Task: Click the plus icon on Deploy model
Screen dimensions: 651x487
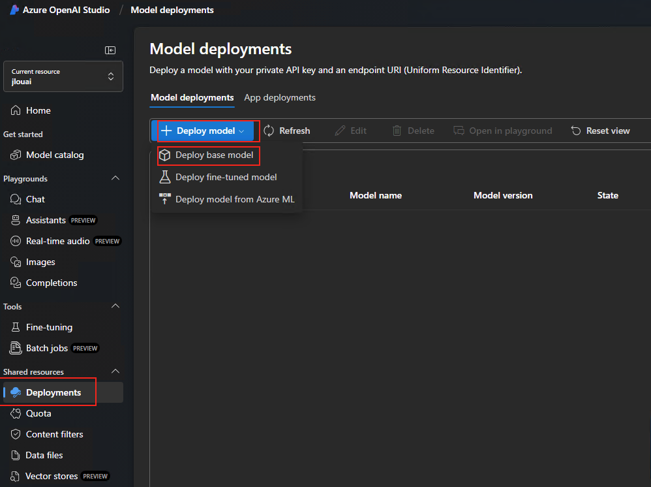Action: point(166,131)
